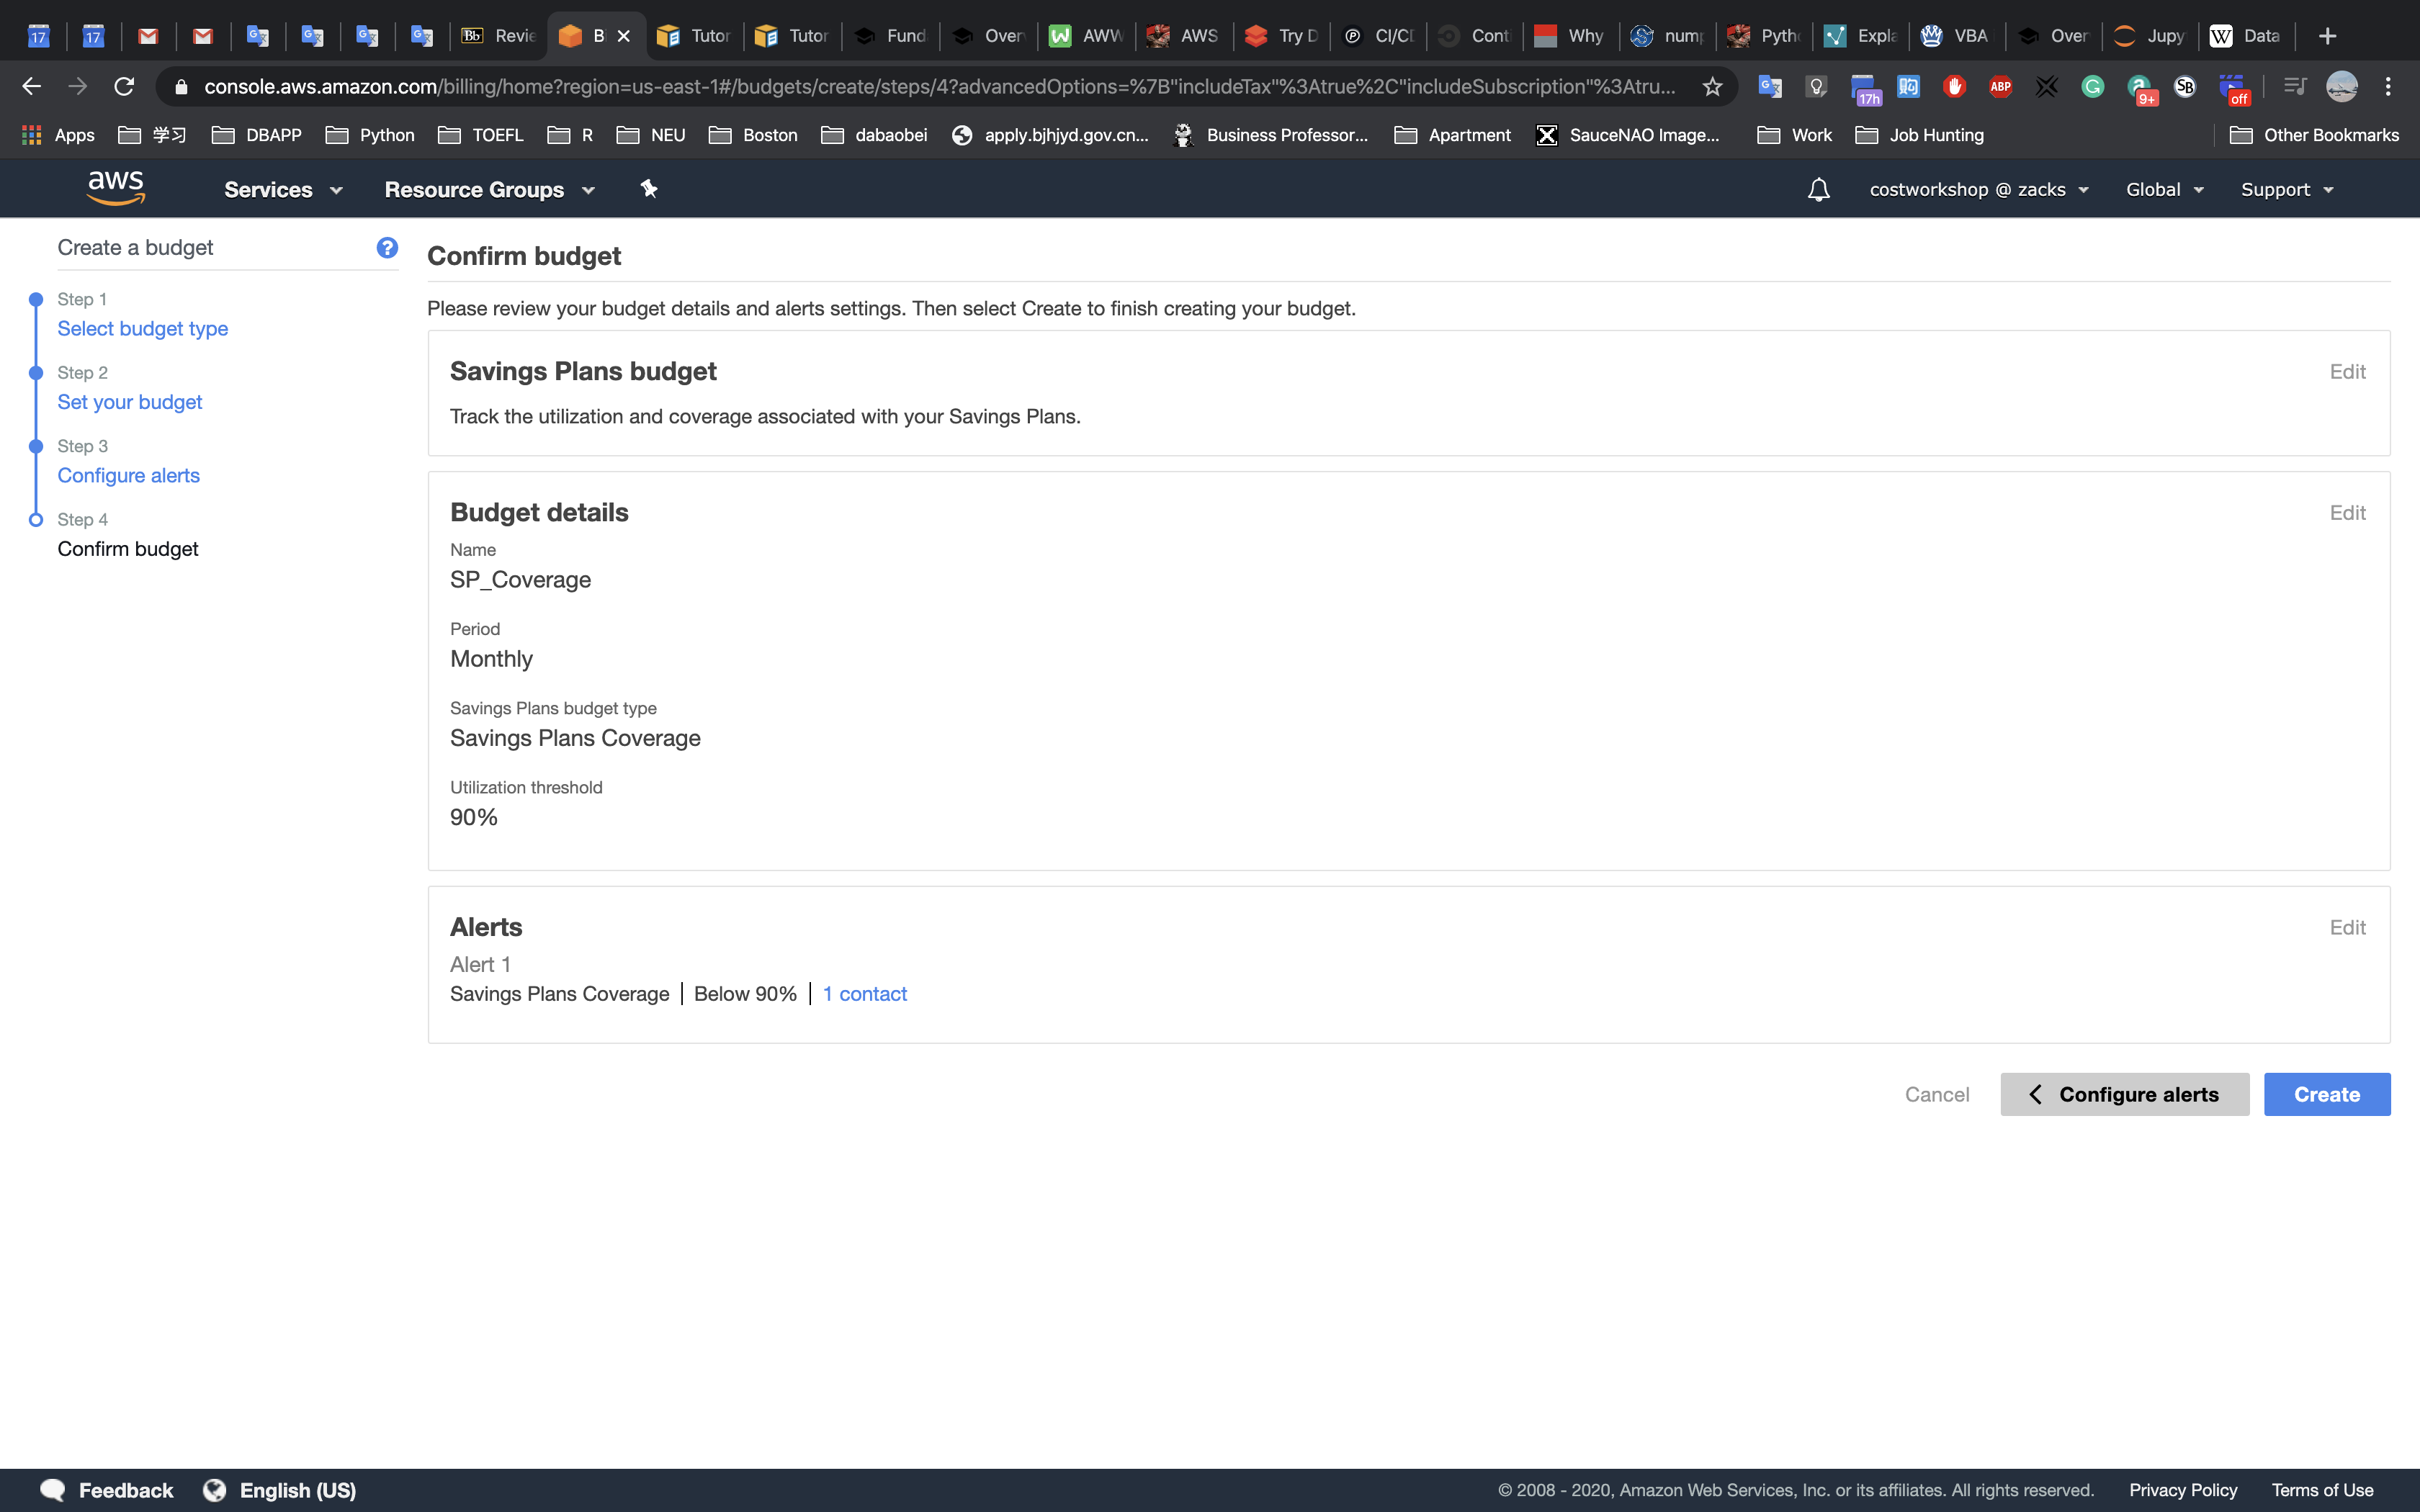The width and height of the screenshot is (2420, 1512).
Task: Open the AdBlock Plus extension icon
Action: (2000, 87)
